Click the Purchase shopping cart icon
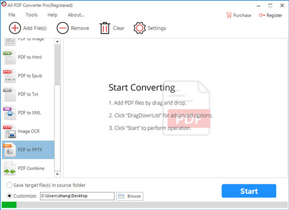Screen dimensions: 289x210 click(229, 15)
